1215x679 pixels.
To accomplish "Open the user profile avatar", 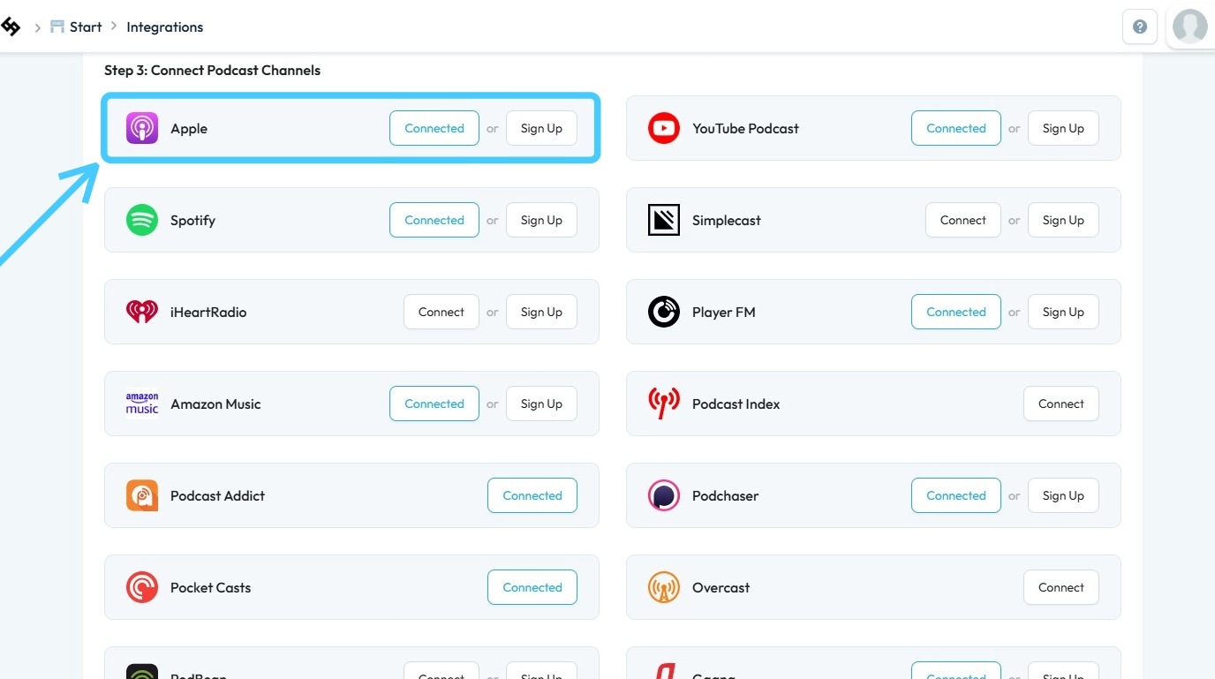I will click(1189, 26).
